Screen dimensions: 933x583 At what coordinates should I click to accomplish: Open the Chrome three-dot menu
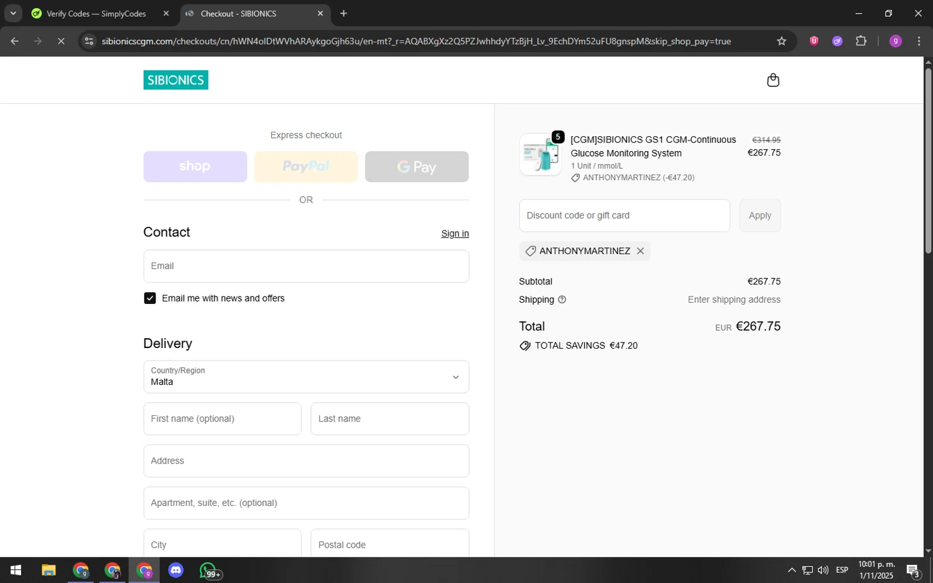pos(919,41)
